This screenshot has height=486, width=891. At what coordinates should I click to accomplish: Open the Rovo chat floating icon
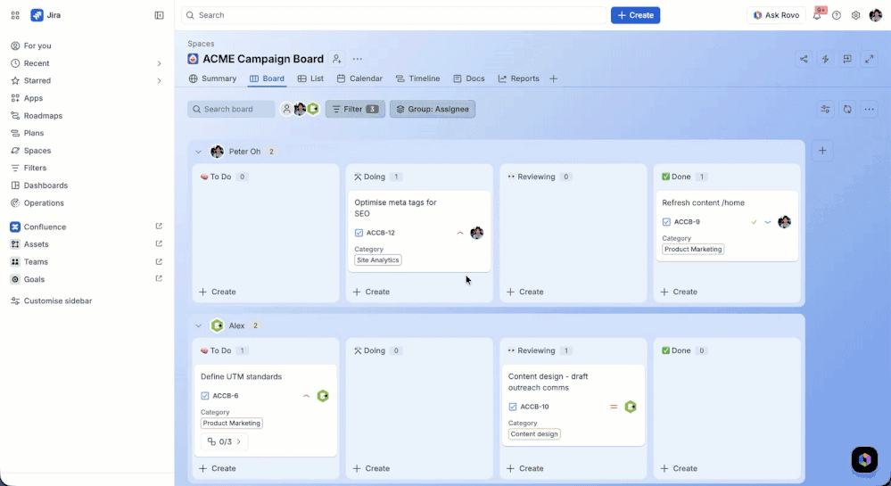tap(864, 459)
